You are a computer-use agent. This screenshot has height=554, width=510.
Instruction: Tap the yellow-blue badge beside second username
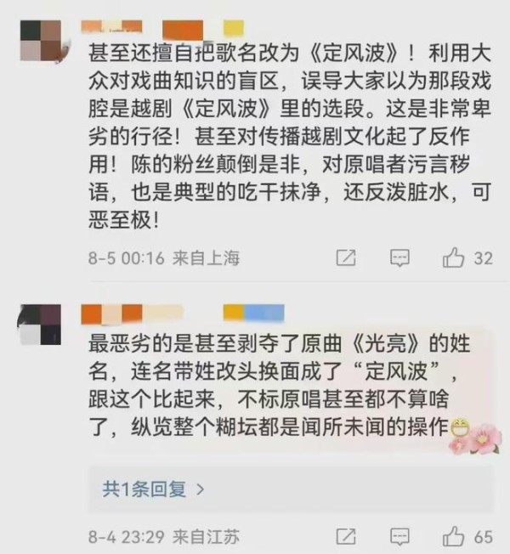click(254, 313)
